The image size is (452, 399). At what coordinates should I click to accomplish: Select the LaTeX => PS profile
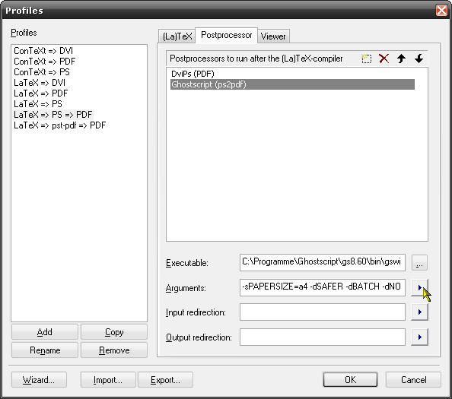pos(38,104)
